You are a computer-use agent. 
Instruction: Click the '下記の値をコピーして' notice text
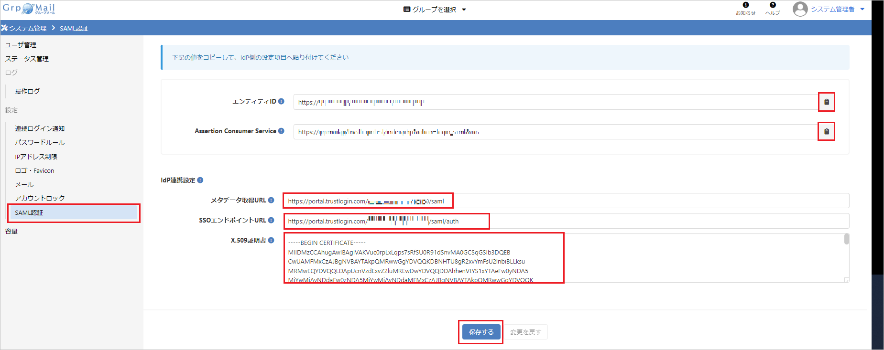(x=260, y=57)
